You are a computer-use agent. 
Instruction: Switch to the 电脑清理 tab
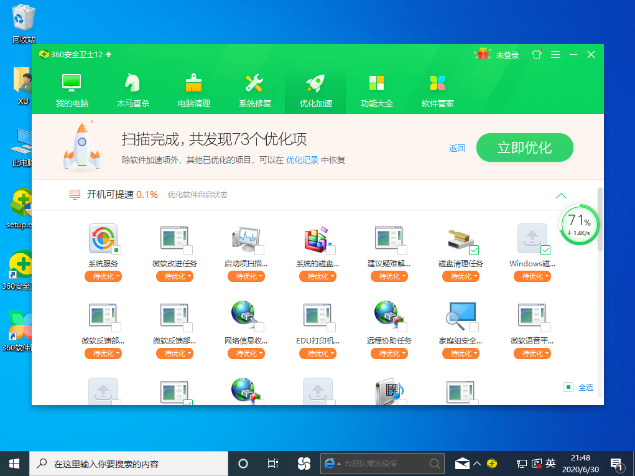click(x=193, y=89)
